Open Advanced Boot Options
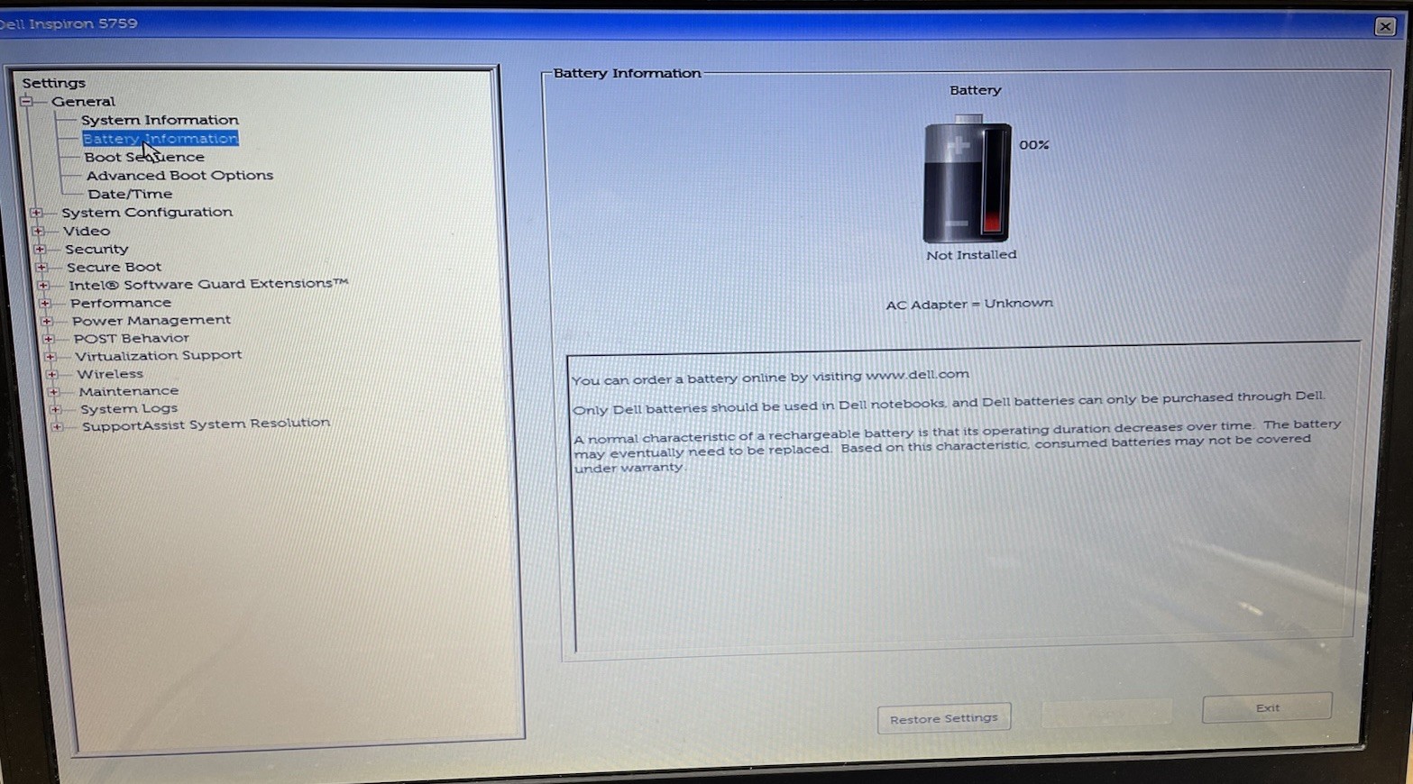Image resolution: width=1413 pixels, height=784 pixels. click(x=179, y=176)
